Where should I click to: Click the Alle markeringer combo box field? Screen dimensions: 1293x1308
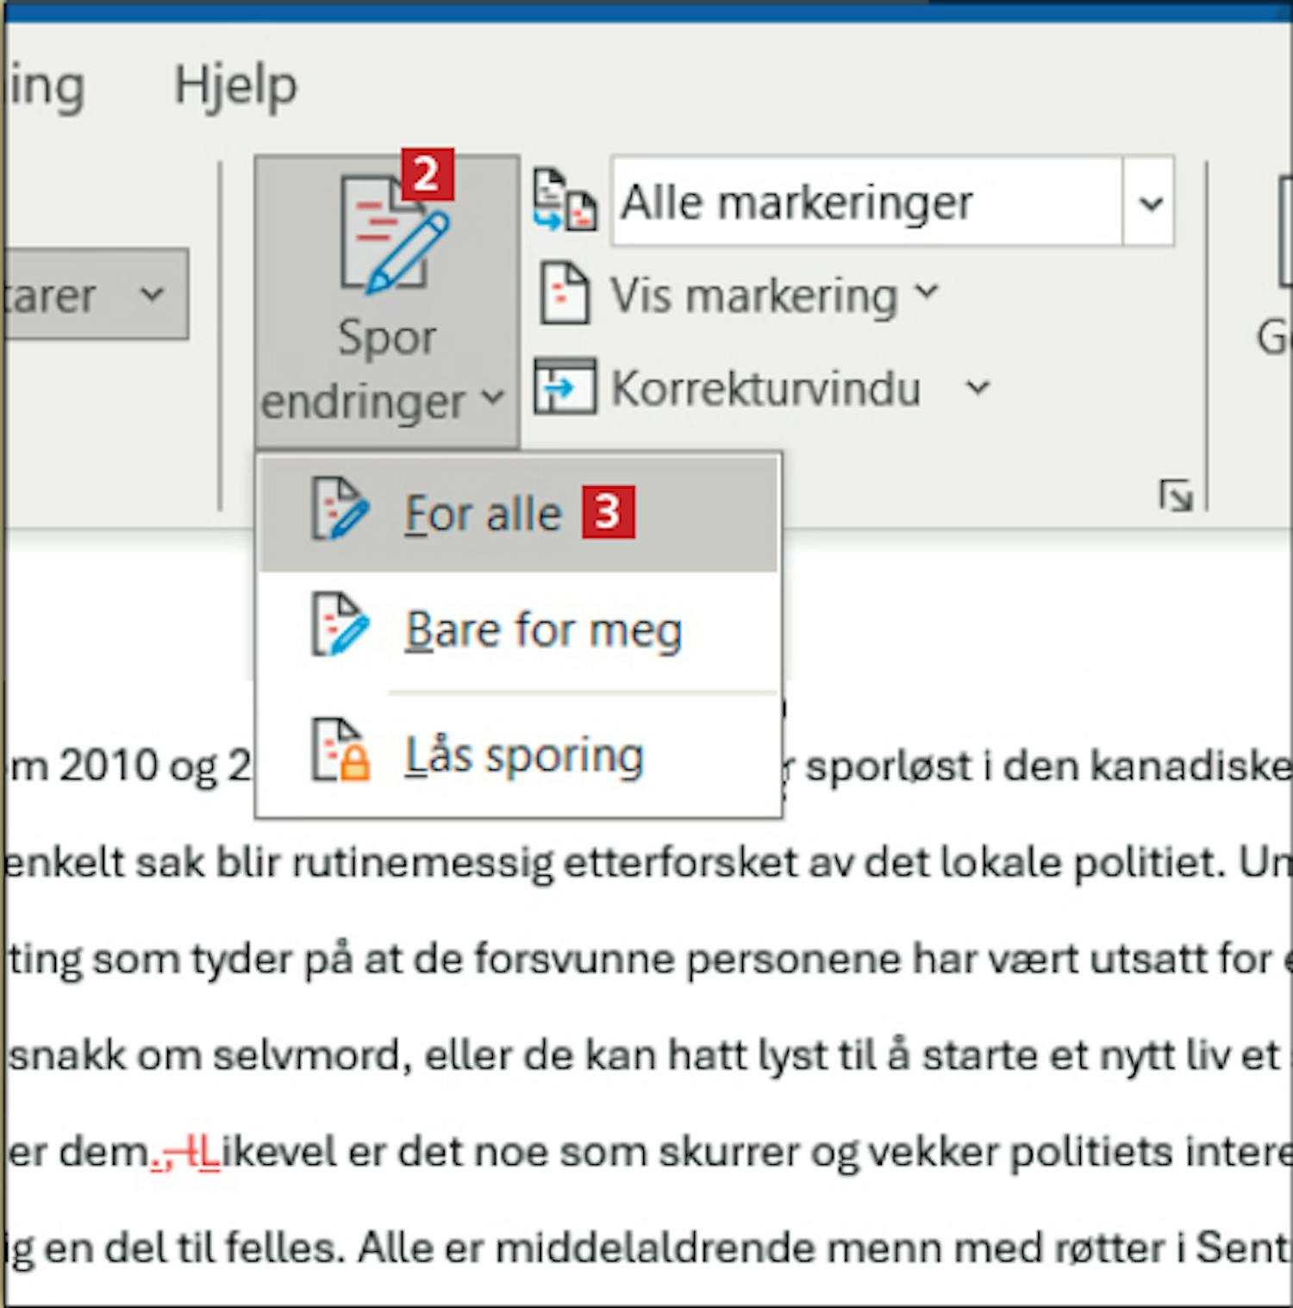866,203
